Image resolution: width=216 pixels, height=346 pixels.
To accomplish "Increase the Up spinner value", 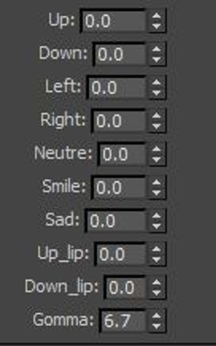I will pyautogui.click(x=156, y=16).
